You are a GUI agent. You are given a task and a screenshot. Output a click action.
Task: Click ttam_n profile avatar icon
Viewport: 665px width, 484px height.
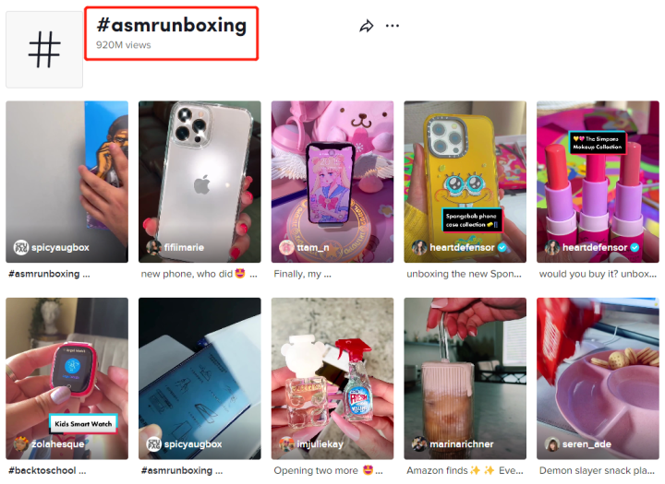(286, 247)
